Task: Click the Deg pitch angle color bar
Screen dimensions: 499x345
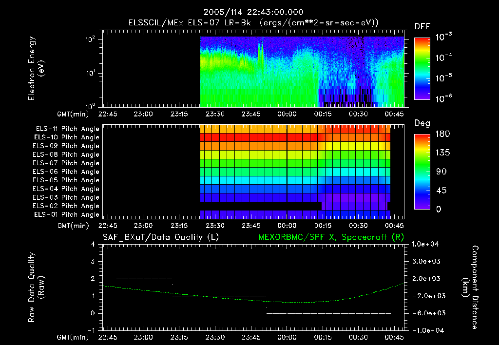Action: tap(422, 172)
